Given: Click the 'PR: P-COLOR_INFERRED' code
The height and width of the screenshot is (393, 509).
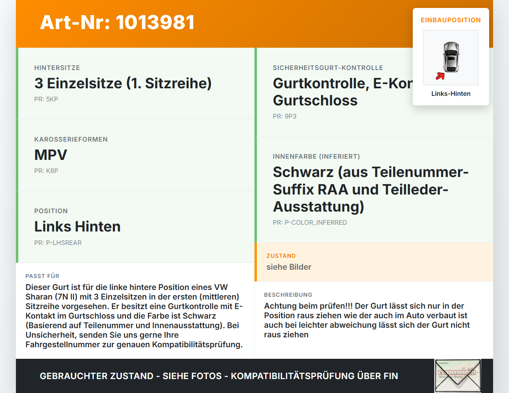Looking at the screenshot, I should tap(310, 222).
